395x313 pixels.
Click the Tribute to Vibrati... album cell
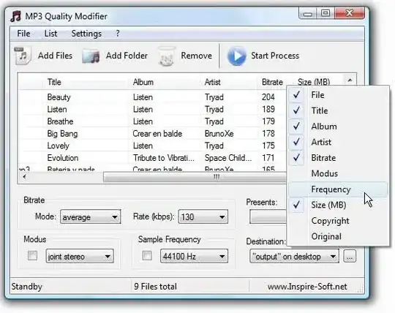pyautogui.click(x=164, y=158)
